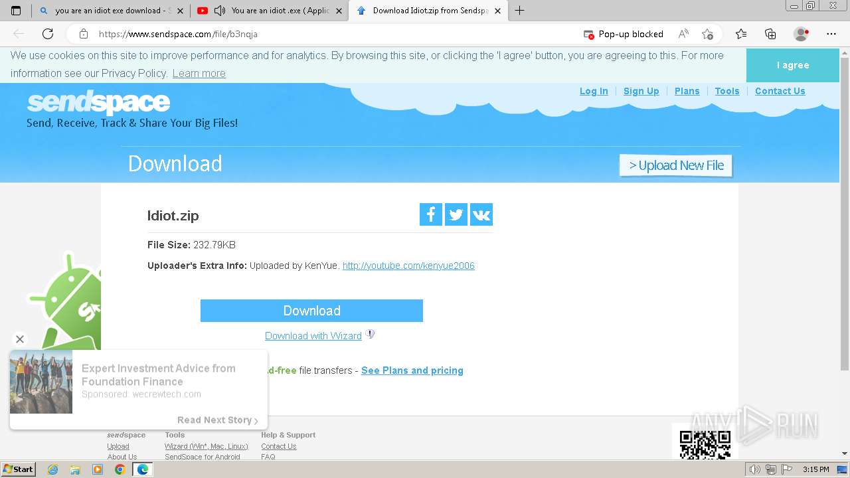The width and height of the screenshot is (850, 478).
Task: Click the Idiot.zip file name text
Action: tap(173, 216)
